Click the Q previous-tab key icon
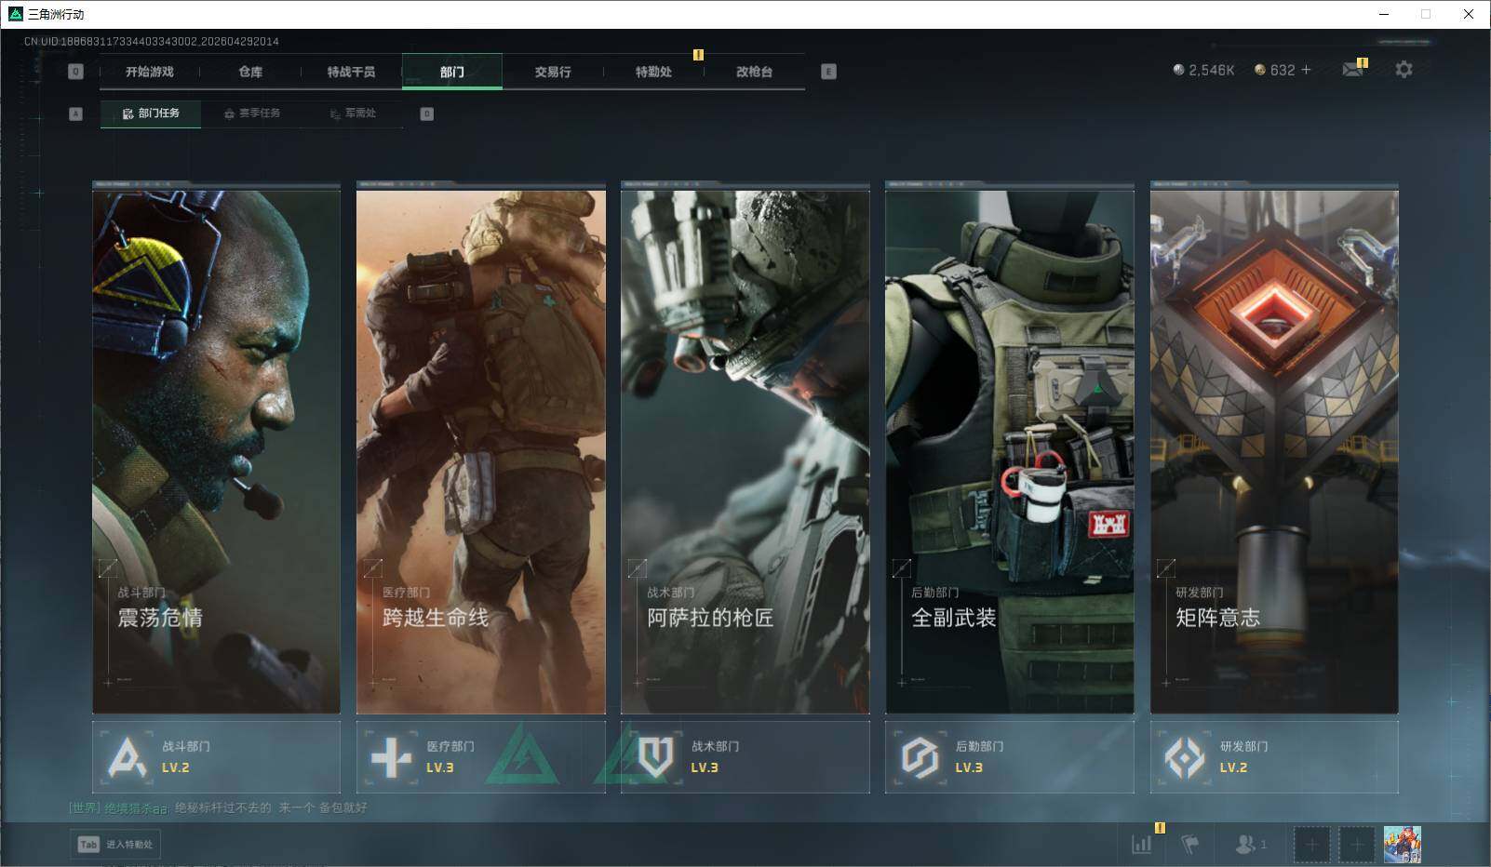This screenshot has width=1491, height=867. click(76, 72)
